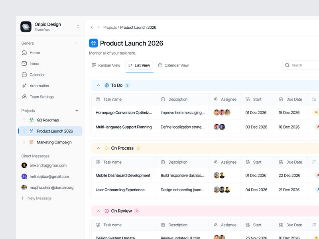This screenshot has height=239, width=319.
Task: Open chat with mophia.chen@domain.org
Action: click(x=47, y=187)
